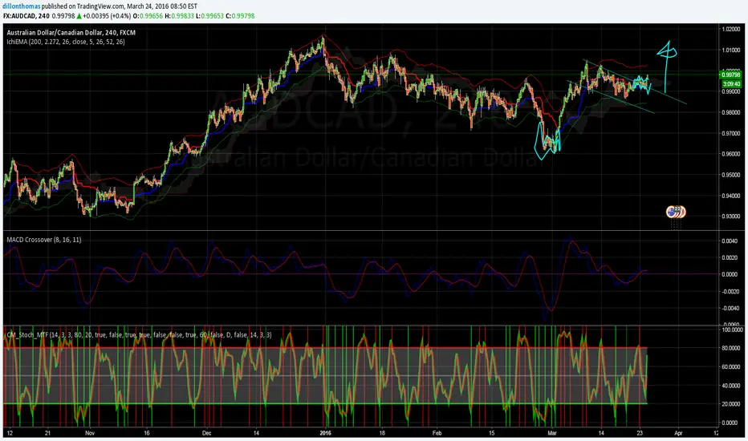Select the CM_Stoch_MTF indicator legend

tap(139, 335)
